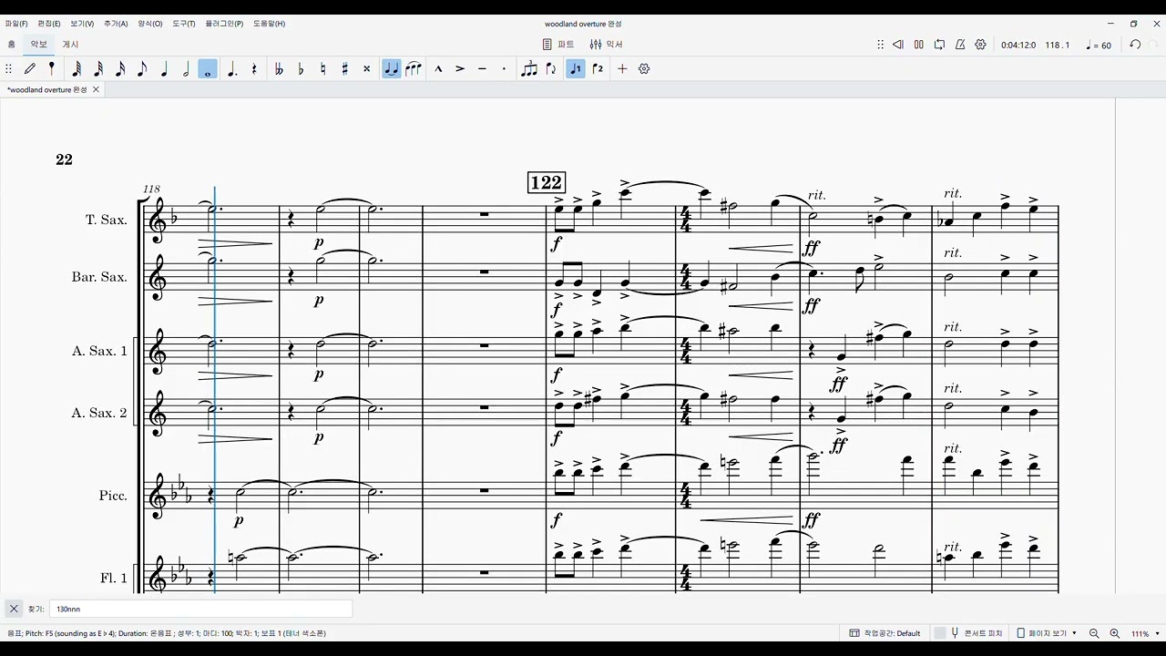The height and width of the screenshot is (656, 1166).
Task: Open the 믹서 mixer panel
Action: 607,44
